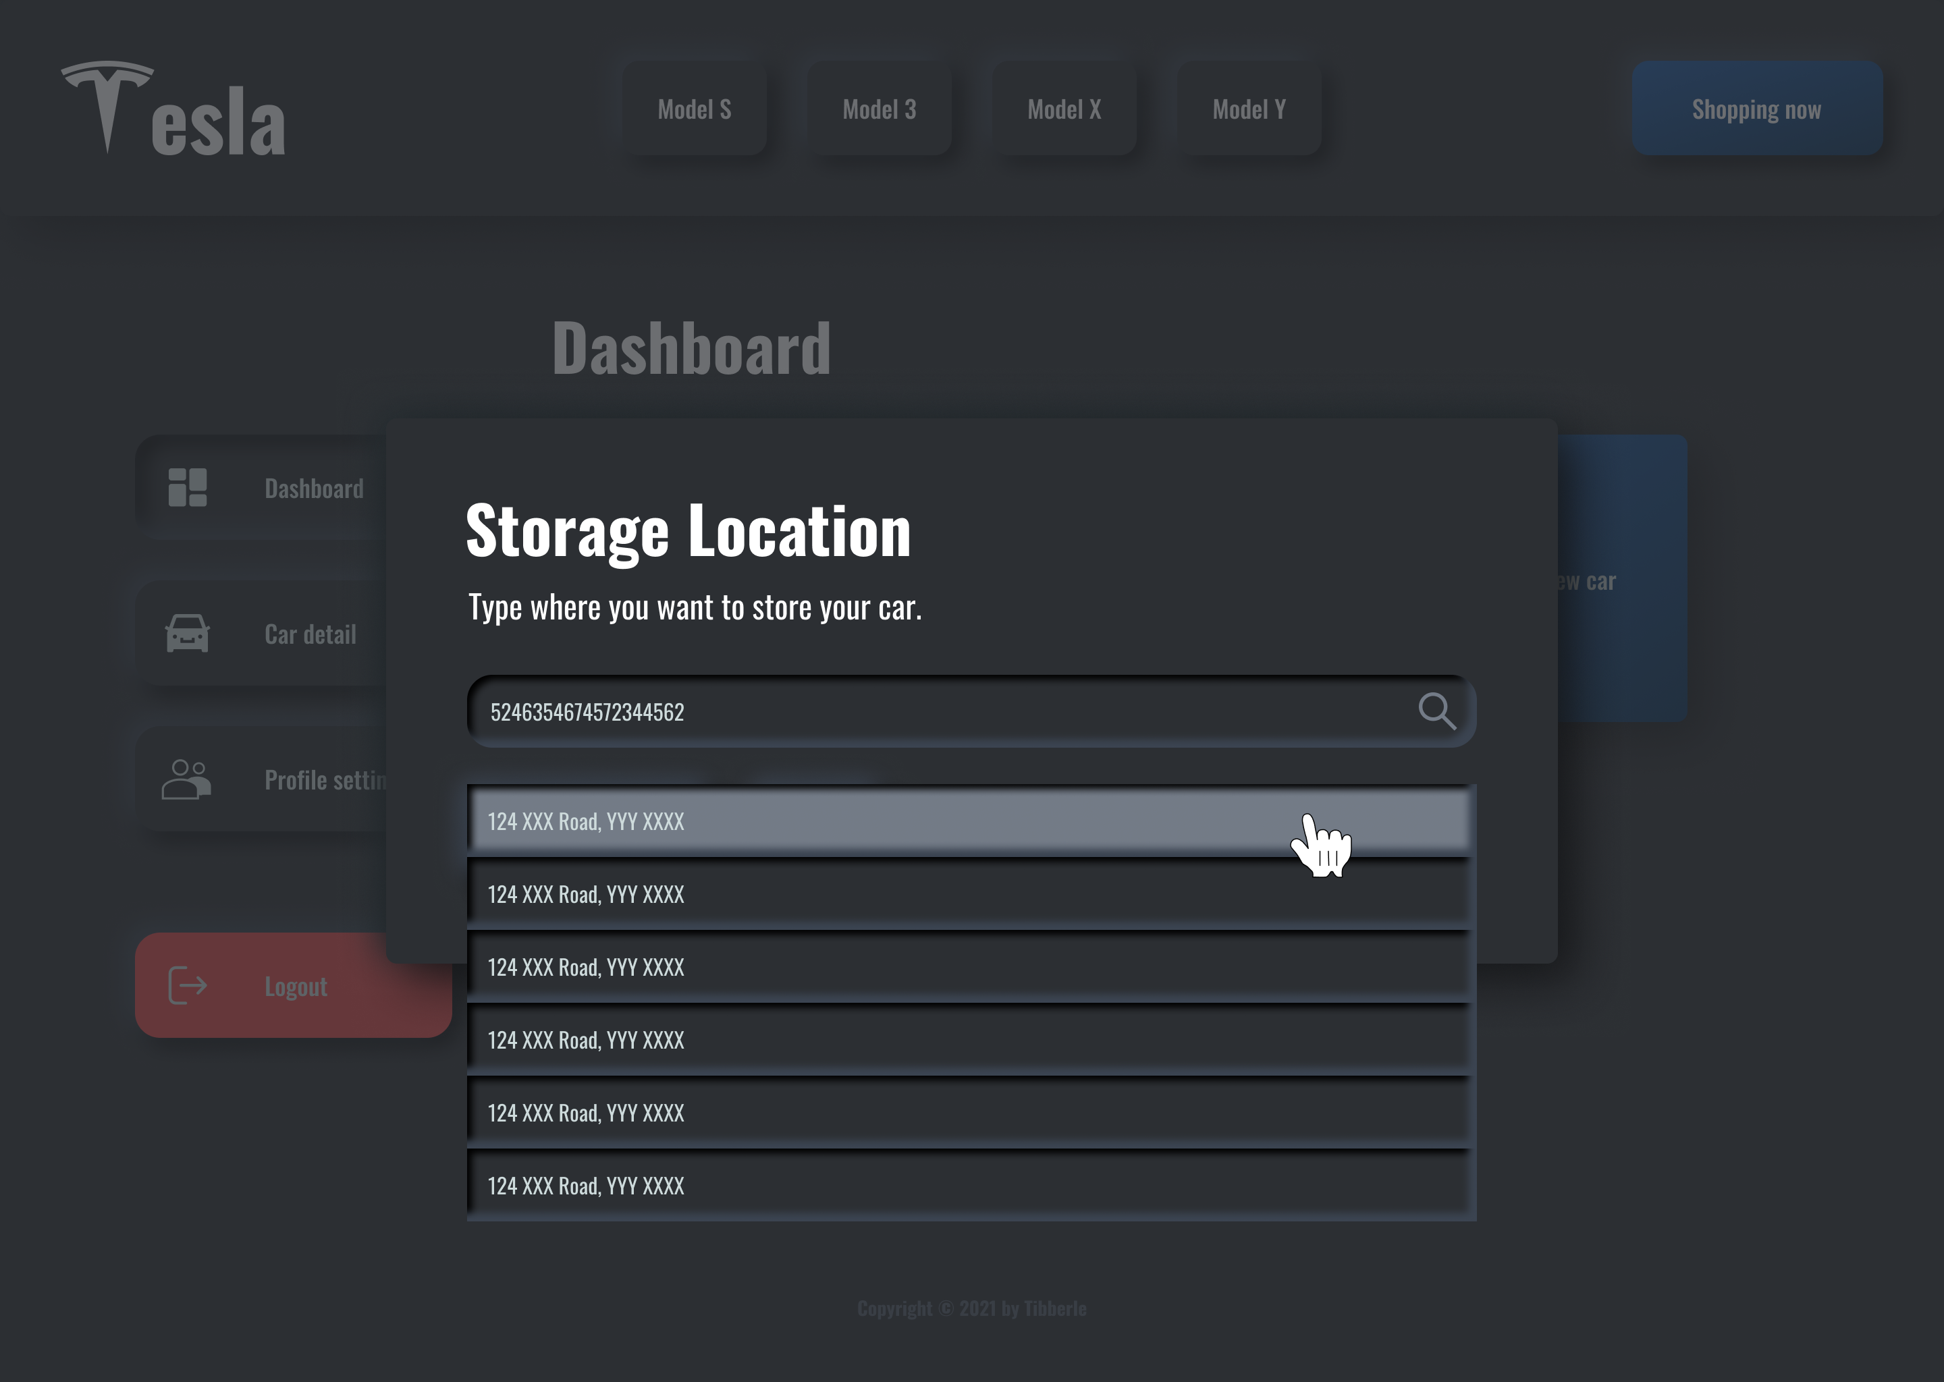Select Model 3 in the top navigation
Viewport: 1944px width, 1382px height.
tap(880, 109)
